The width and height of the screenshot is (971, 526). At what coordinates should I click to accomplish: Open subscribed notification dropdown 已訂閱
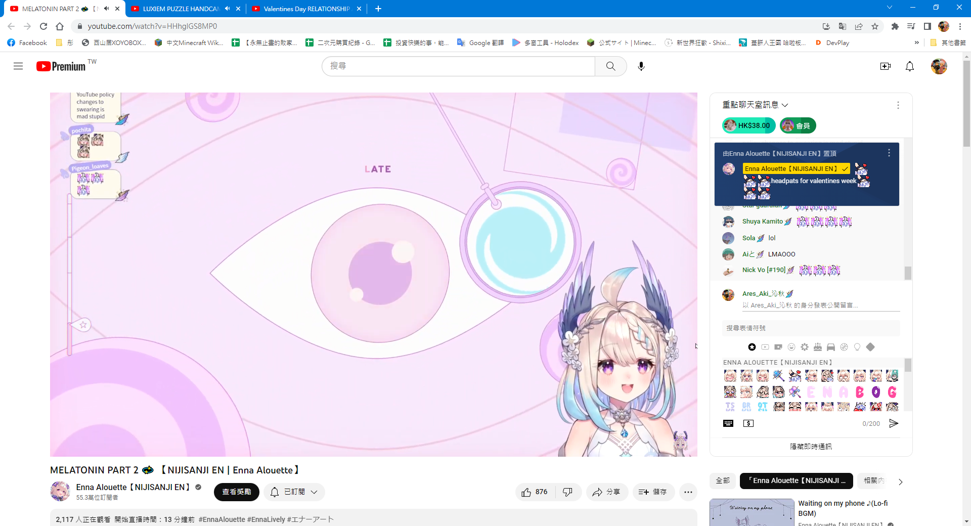tap(294, 492)
